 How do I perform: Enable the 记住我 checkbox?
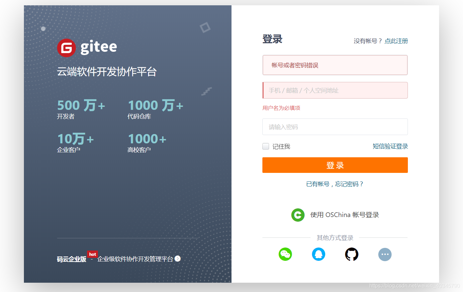pos(265,146)
